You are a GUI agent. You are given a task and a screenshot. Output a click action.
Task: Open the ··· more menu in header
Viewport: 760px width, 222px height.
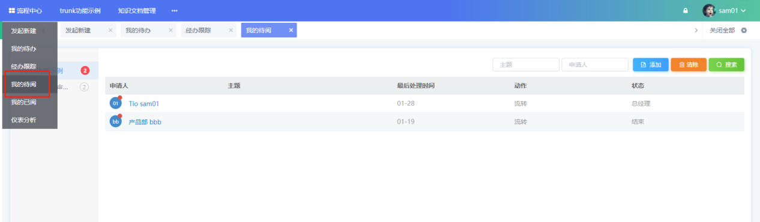tap(175, 11)
